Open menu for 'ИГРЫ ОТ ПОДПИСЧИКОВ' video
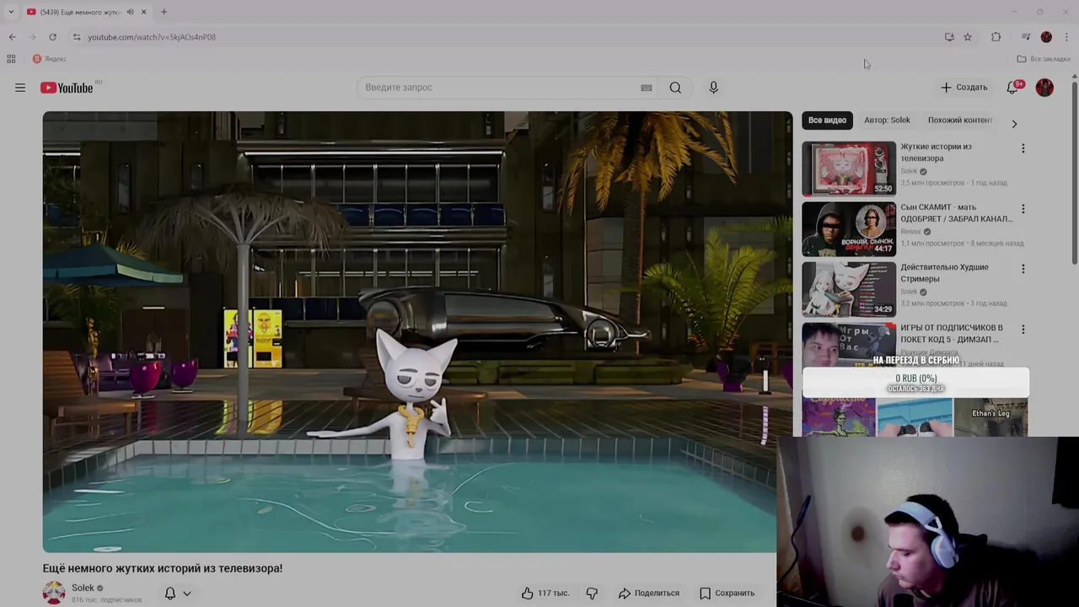The width and height of the screenshot is (1079, 607). tap(1023, 330)
